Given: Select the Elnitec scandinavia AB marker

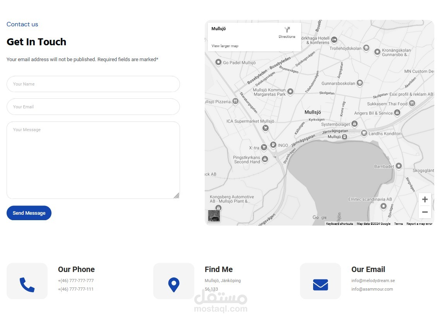Looking at the screenshot, I should (x=384, y=206).
